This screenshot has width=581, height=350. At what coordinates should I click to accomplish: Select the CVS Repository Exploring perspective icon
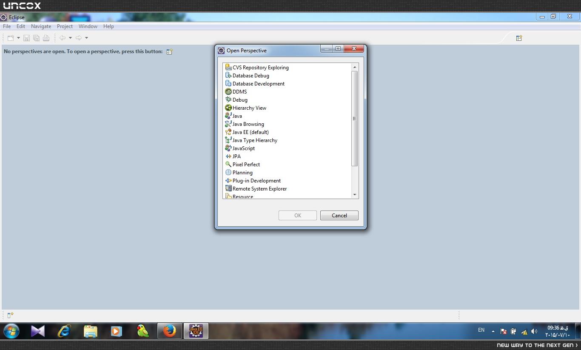point(228,67)
